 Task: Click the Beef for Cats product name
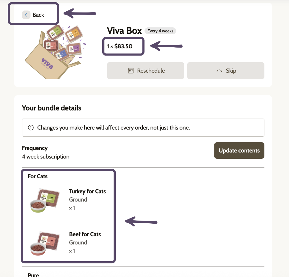(x=85, y=234)
